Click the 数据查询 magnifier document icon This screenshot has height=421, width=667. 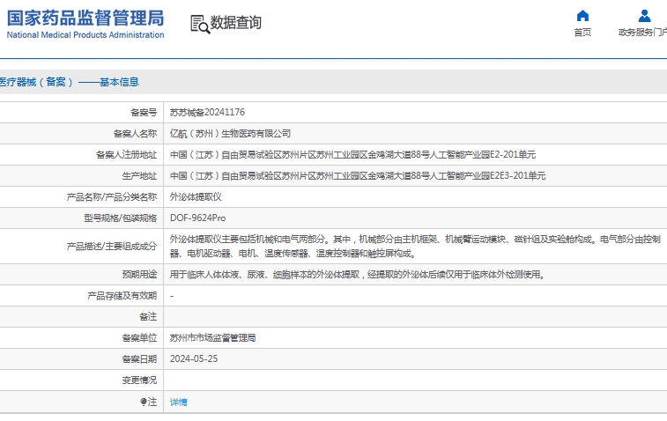[200, 25]
